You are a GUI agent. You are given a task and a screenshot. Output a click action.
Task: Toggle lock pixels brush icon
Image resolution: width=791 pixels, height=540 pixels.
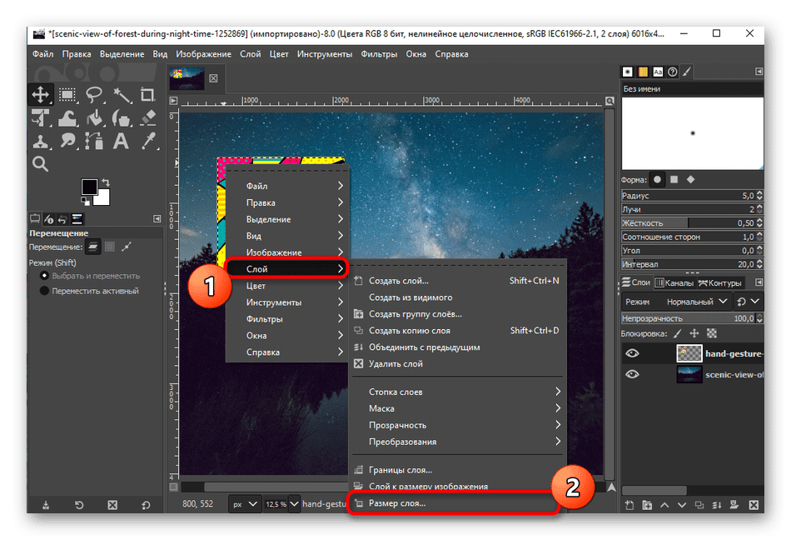678,333
